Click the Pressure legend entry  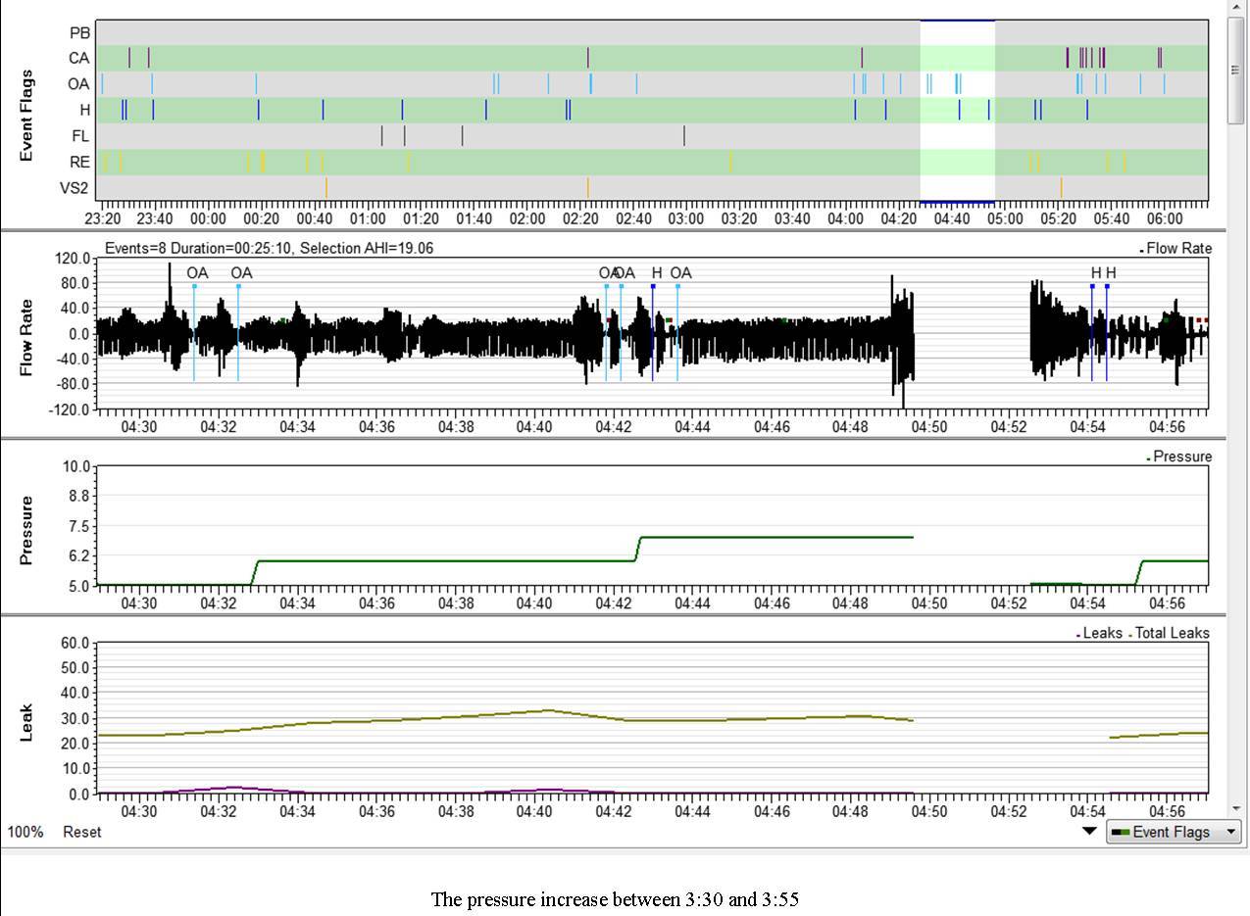pos(1181,457)
